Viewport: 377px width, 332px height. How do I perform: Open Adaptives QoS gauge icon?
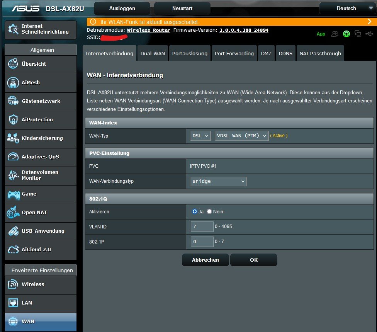pos(13,157)
